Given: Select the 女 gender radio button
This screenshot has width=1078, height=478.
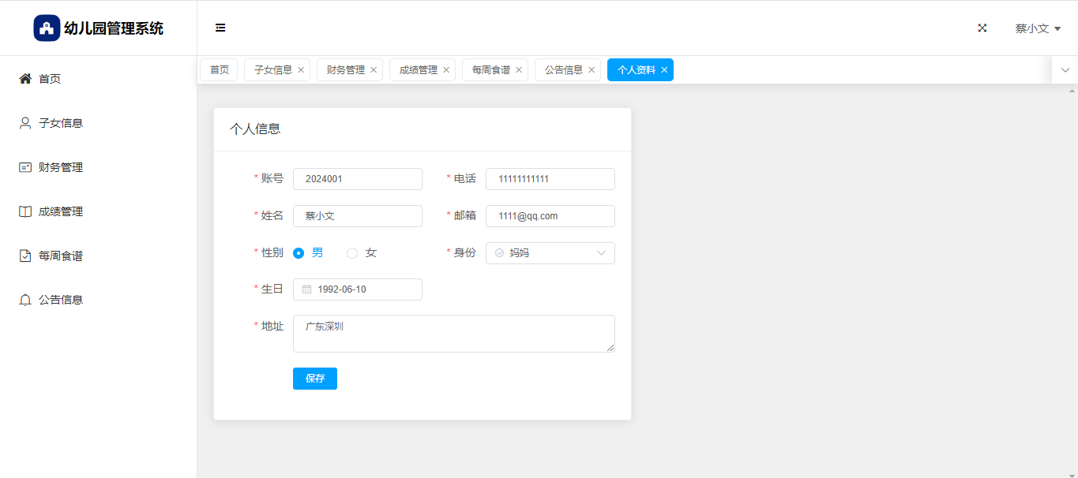Looking at the screenshot, I should [352, 253].
